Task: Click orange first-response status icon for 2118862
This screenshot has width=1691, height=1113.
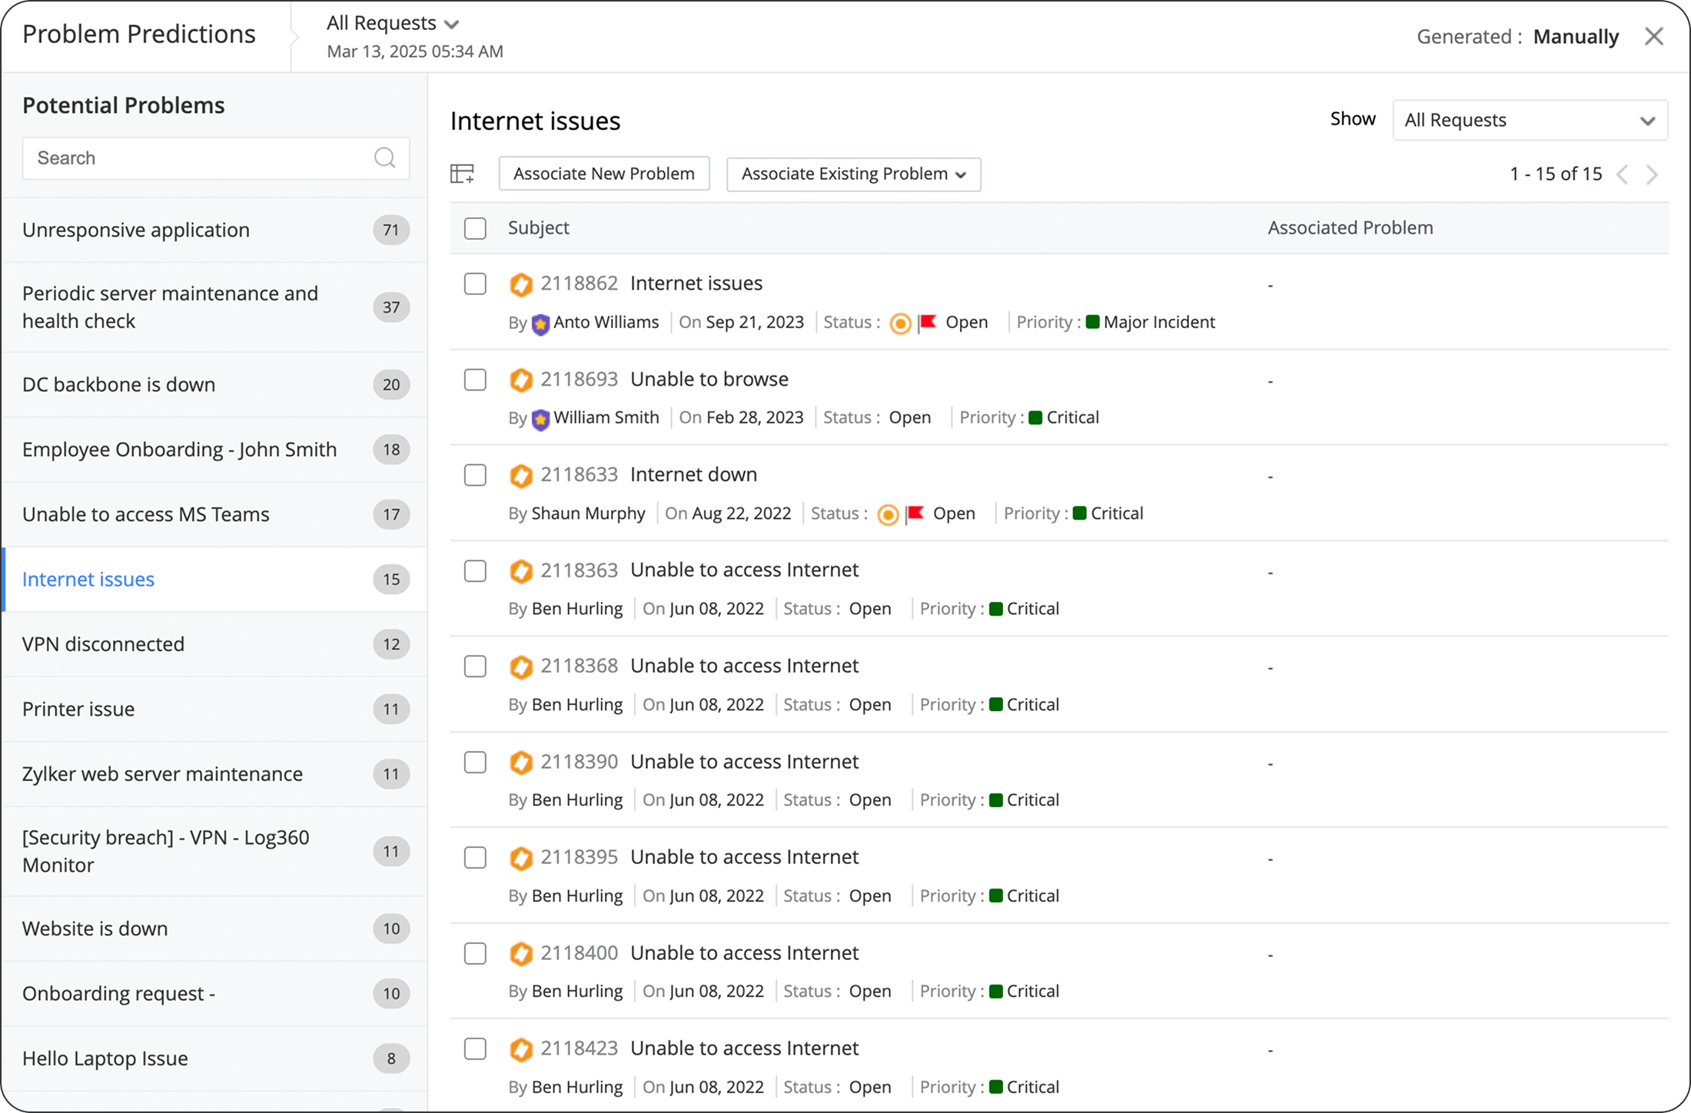Action: [900, 324]
